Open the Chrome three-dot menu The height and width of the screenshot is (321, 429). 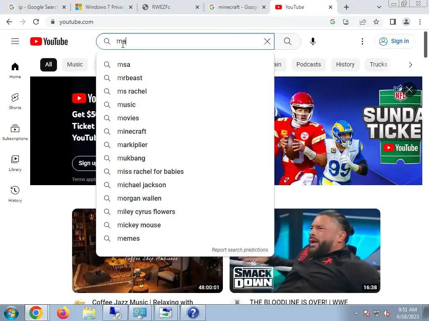click(x=420, y=22)
